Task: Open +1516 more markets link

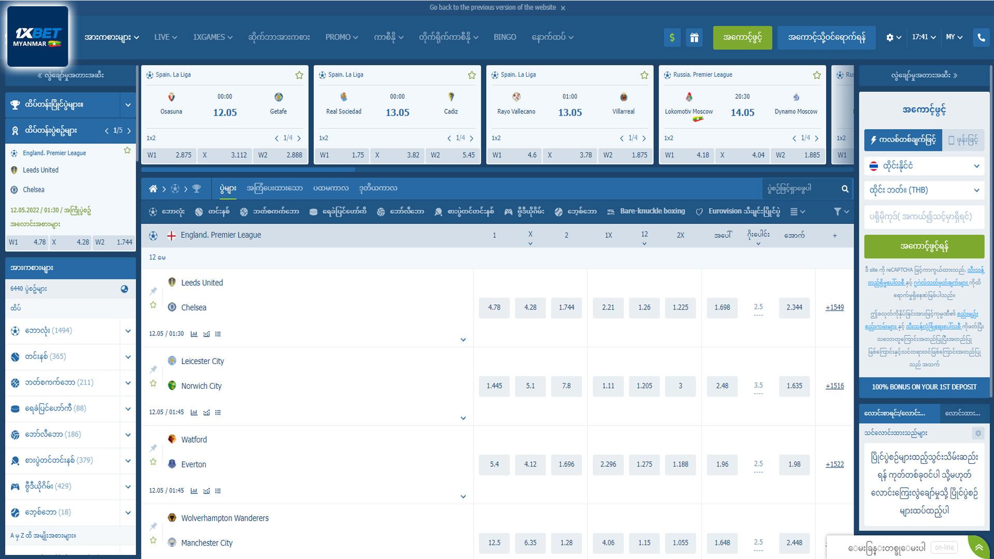Action: (835, 386)
